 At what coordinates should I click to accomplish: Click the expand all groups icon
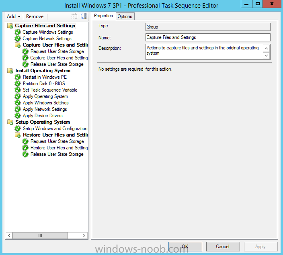pos(84,16)
